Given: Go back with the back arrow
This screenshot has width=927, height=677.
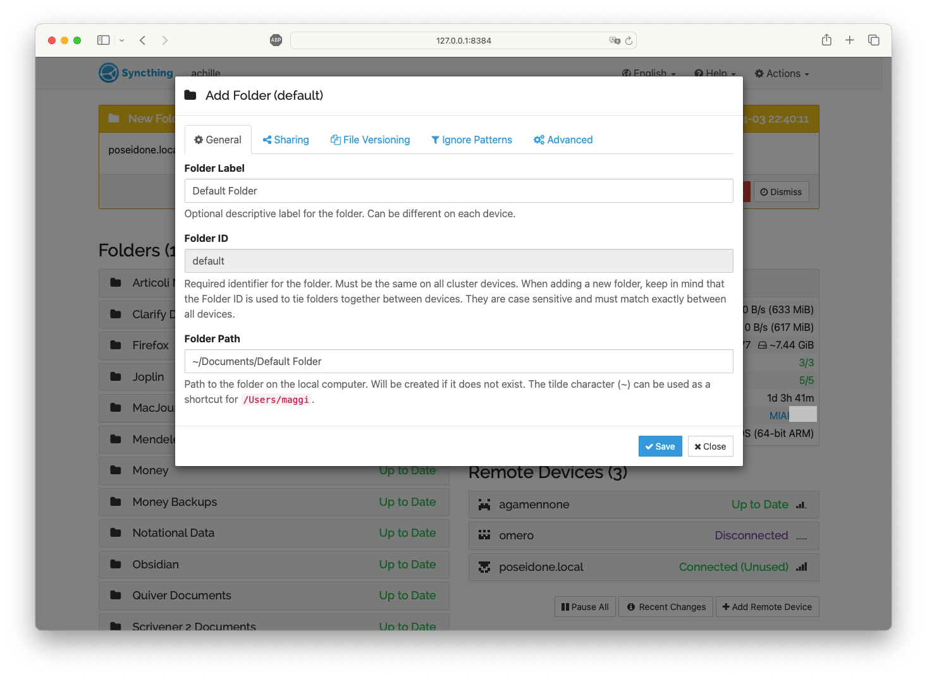Looking at the screenshot, I should 143,40.
